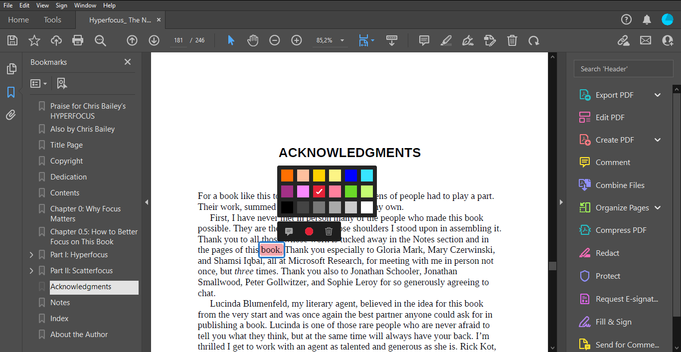
Task: Open the fit page options dropdown
Action: 373,40
